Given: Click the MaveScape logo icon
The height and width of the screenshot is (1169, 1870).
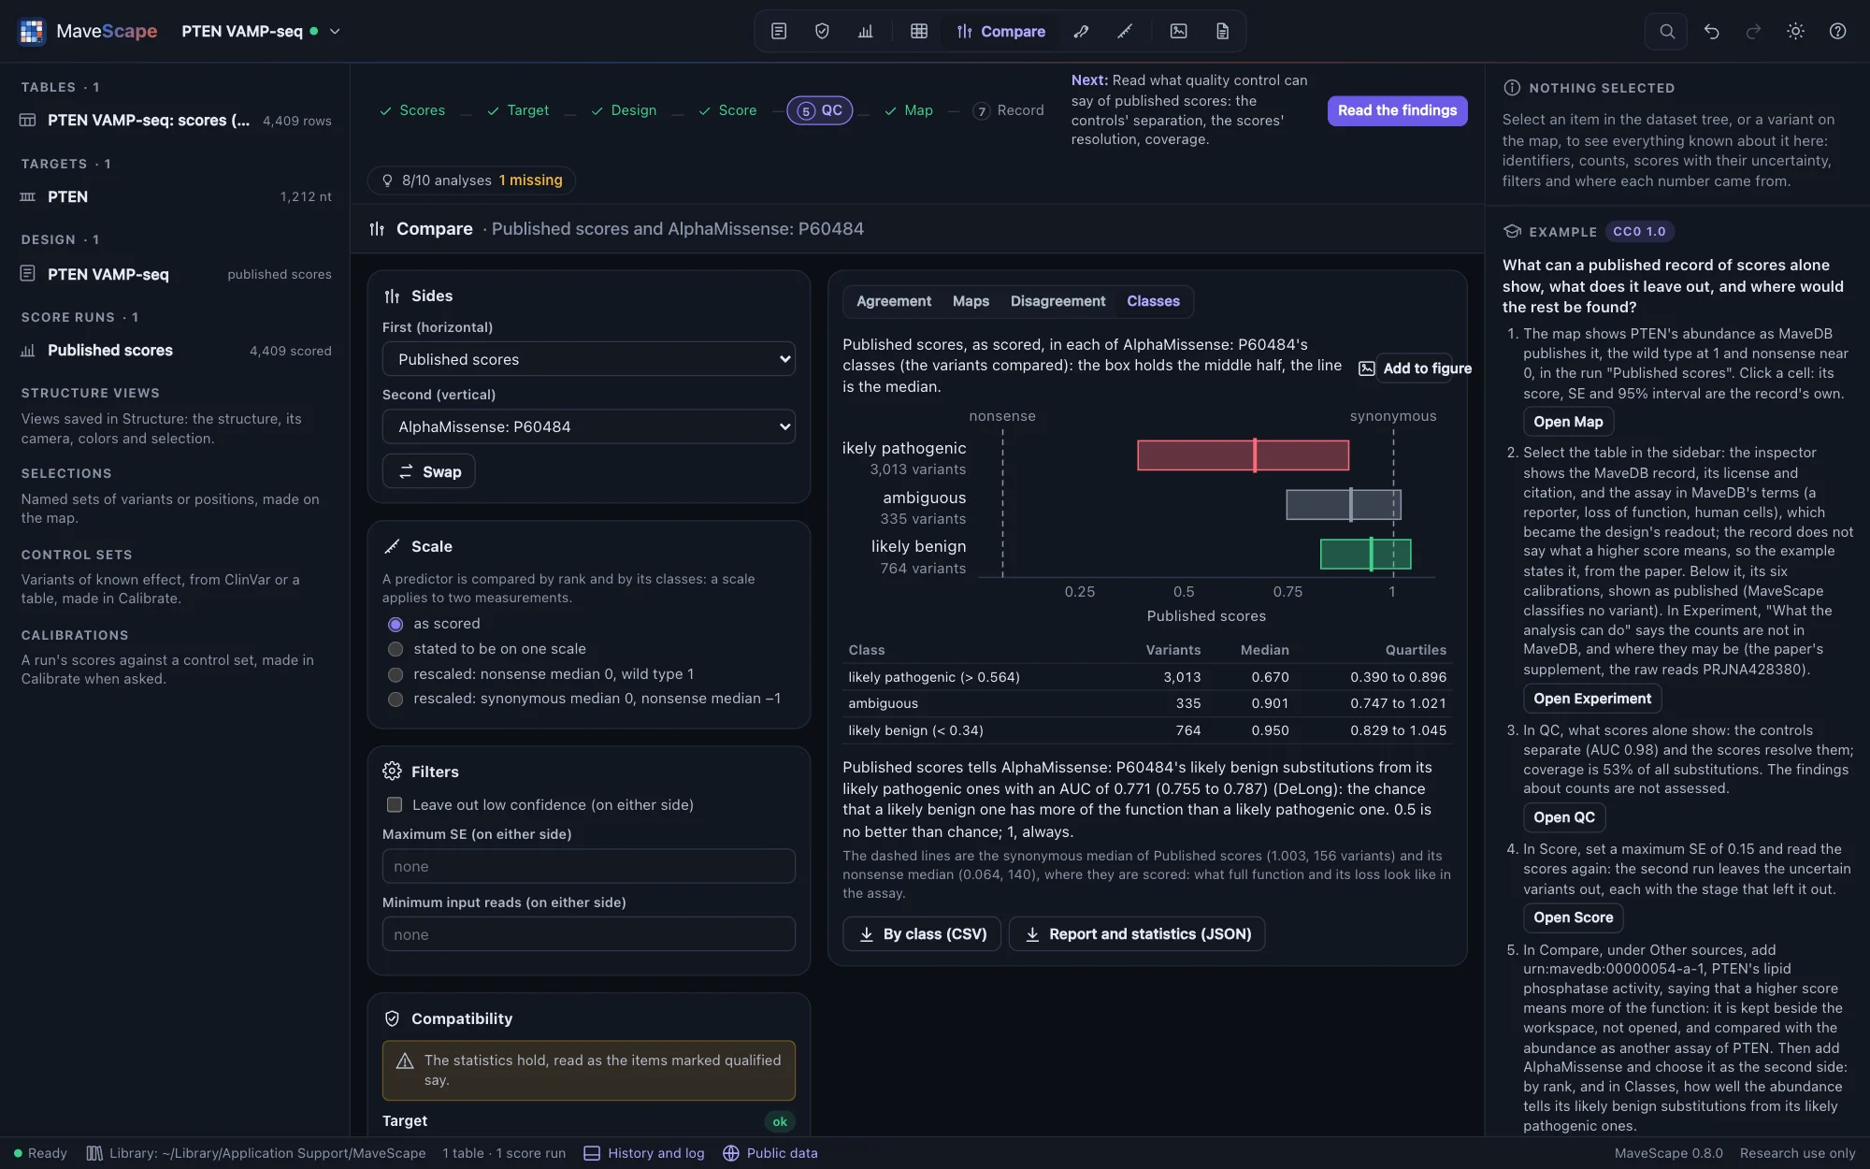Looking at the screenshot, I should click(32, 31).
